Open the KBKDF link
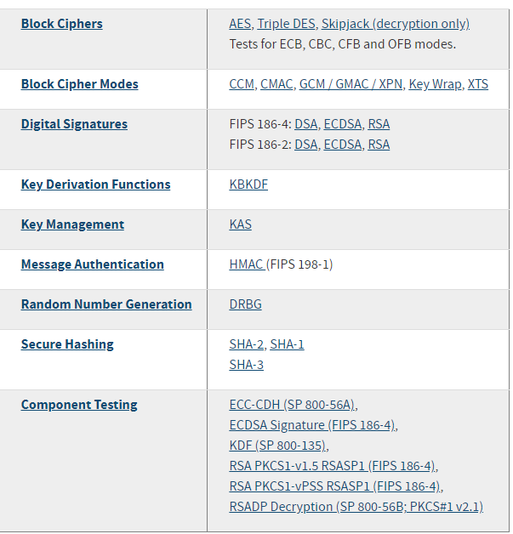This screenshot has height=534, width=513. tap(248, 185)
